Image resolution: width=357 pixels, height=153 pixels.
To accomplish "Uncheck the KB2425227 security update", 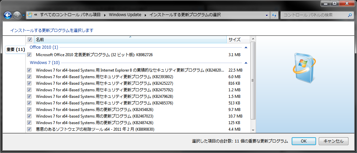I will 29,83.
